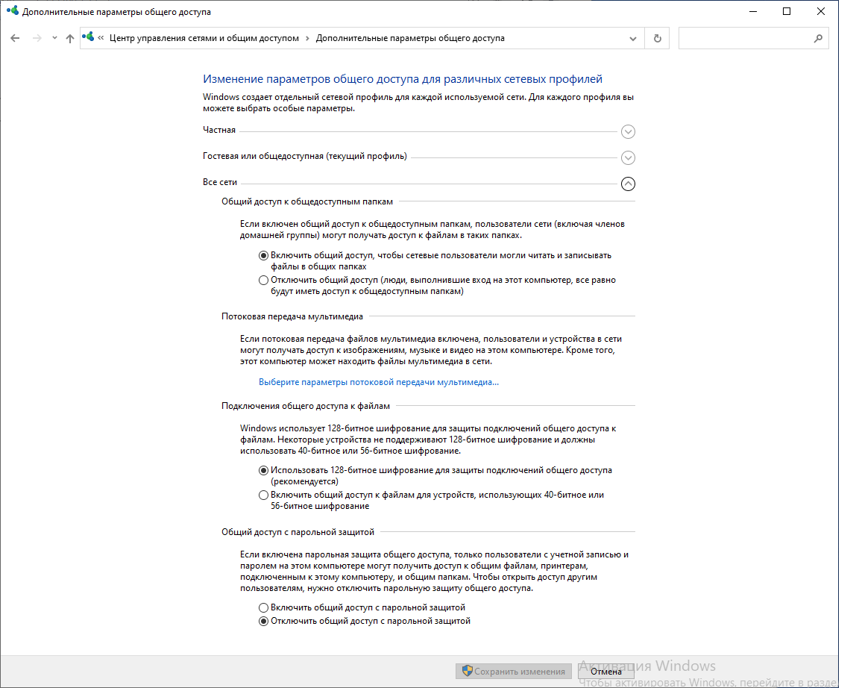859x688 pixels.
Task: Go back with the Back arrow
Action: coord(15,38)
